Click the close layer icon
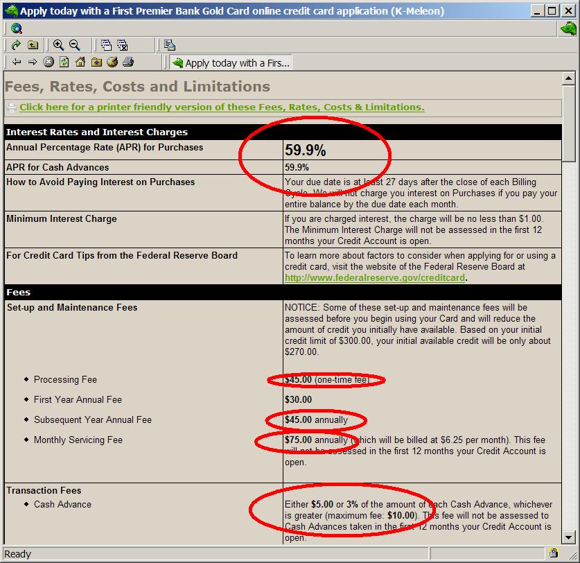 (x=123, y=45)
